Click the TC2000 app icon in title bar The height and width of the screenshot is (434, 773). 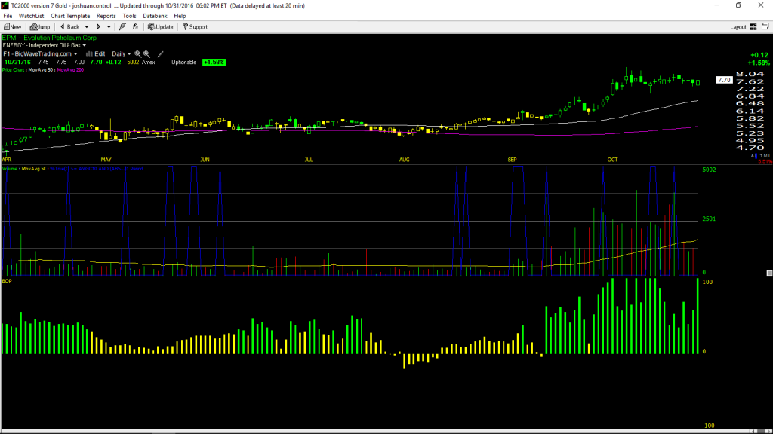click(x=5, y=5)
